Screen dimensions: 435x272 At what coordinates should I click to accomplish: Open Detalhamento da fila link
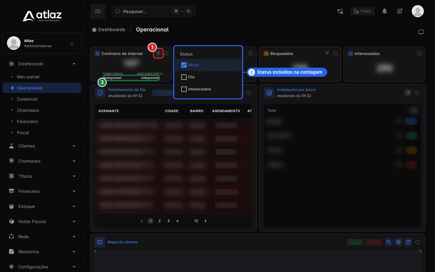click(x=127, y=90)
